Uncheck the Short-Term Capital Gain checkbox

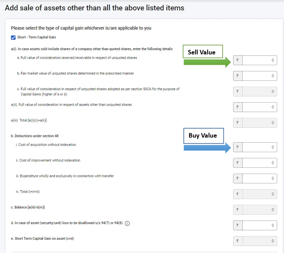click(x=14, y=37)
